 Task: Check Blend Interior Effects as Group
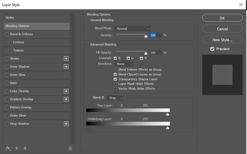coord(115,69)
